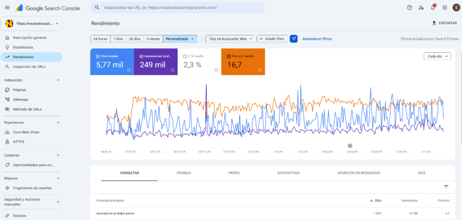This screenshot has width=462, height=220.
Task: Click the export download icon
Action: pyautogui.click(x=434, y=23)
